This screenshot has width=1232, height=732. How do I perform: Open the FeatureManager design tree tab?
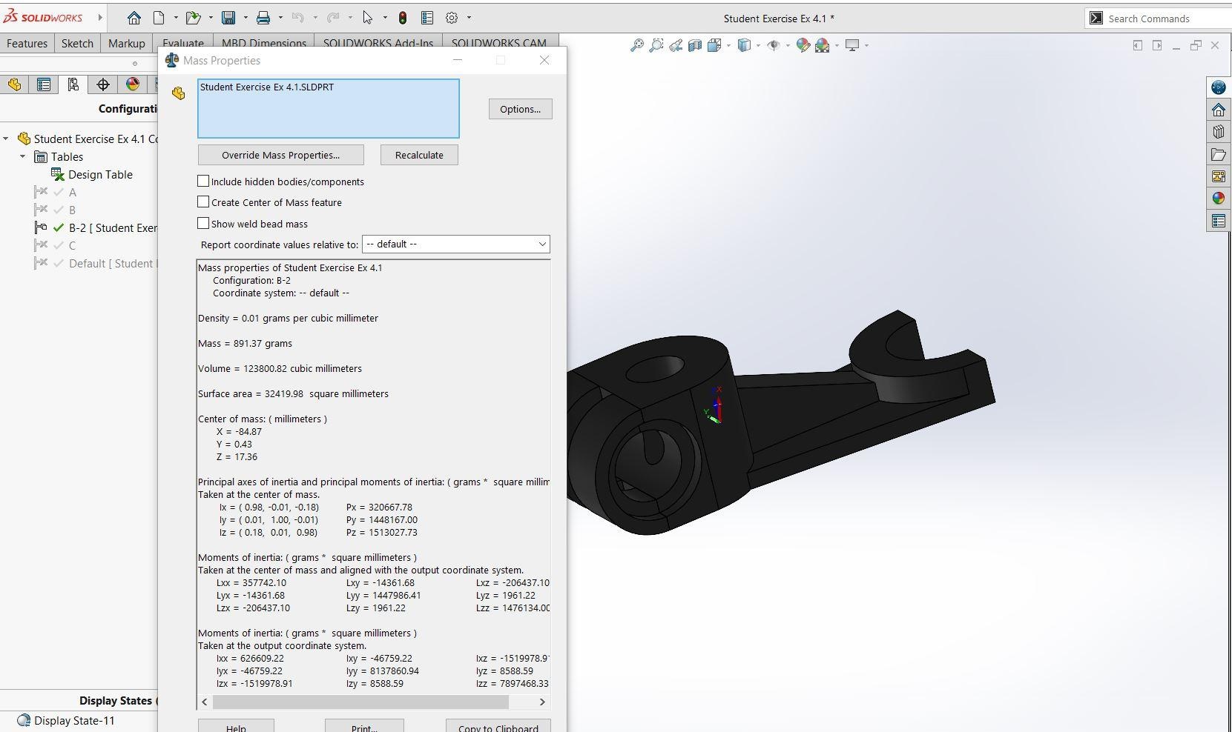pos(14,84)
